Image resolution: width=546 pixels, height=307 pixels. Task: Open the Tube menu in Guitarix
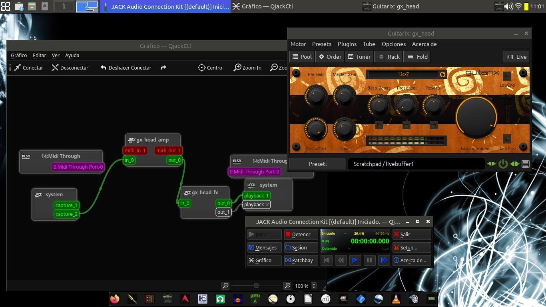point(369,44)
